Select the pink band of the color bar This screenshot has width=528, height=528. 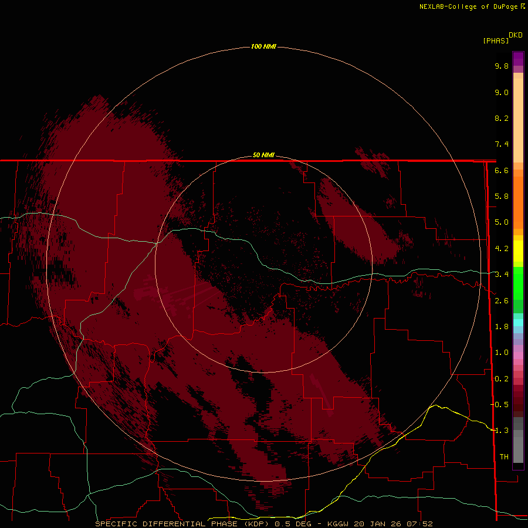pyautogui.click(x=518, y=356)
